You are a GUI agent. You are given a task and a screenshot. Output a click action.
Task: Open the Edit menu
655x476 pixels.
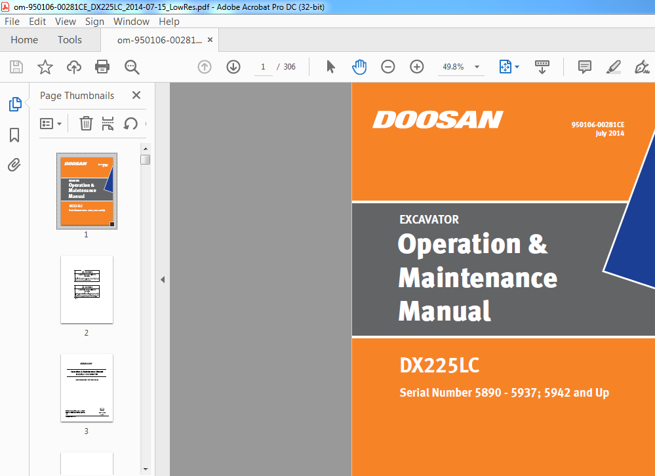(37, 21)
